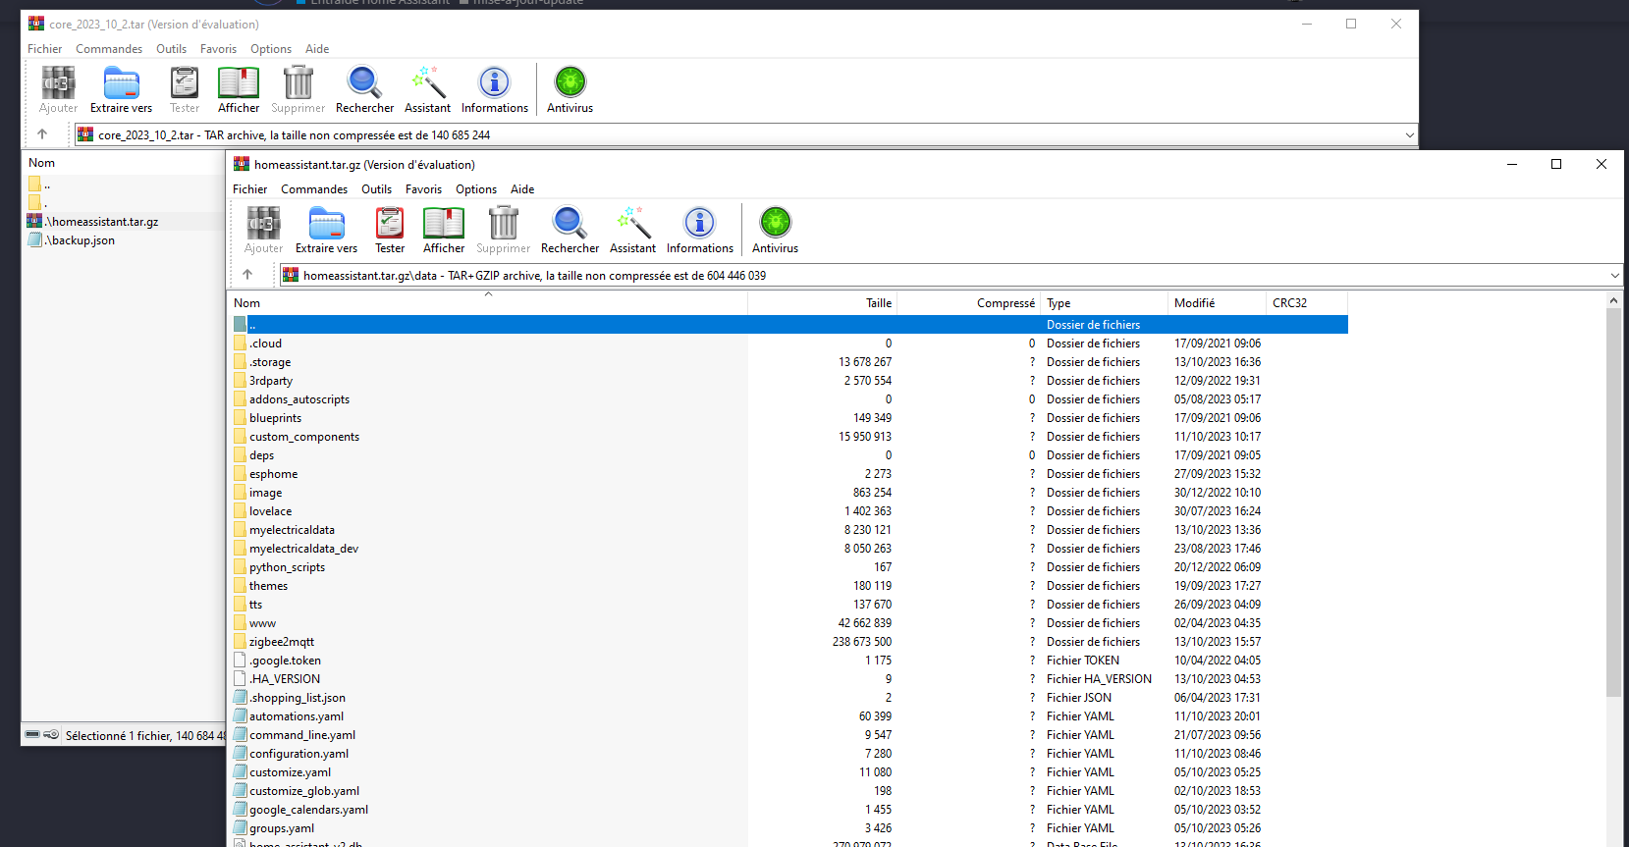This screenshot has height=847, width=1629.
Task: Click Rechercher icon in core_2023_10_2.tar window
Action: (364, 82)
